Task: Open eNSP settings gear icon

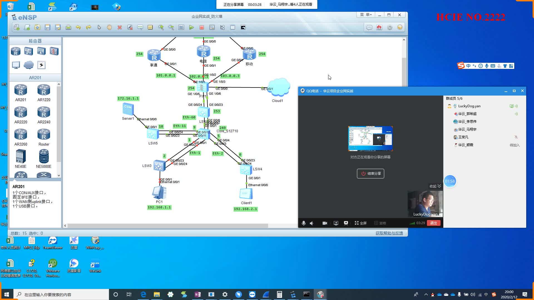Action: point(390,27)
